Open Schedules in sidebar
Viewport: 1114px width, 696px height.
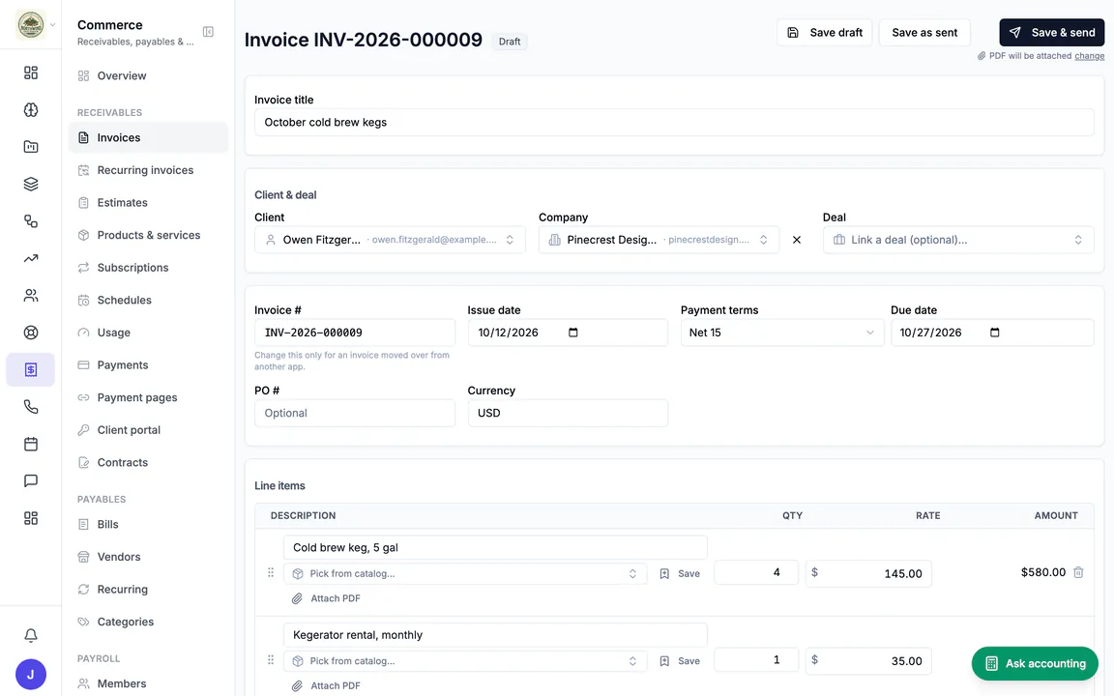pyautogui.click(x=148, y=300)
